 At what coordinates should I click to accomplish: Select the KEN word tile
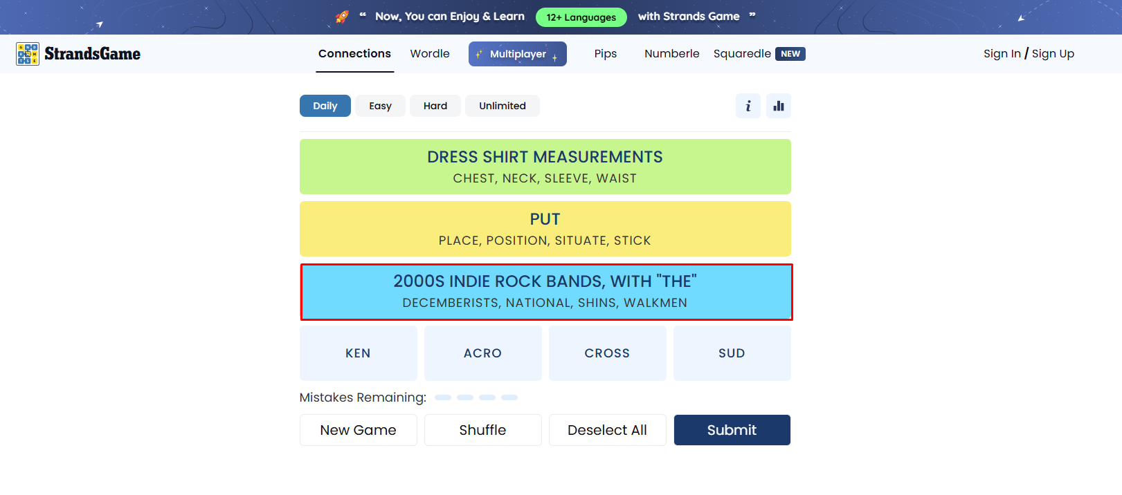coord(359,353)
